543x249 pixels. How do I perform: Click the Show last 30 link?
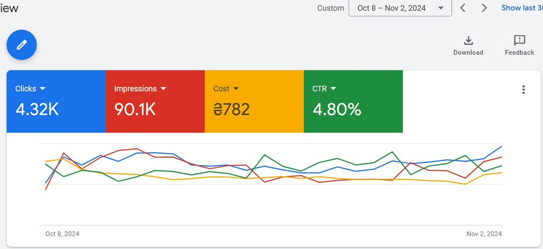(x=522, y=8)
